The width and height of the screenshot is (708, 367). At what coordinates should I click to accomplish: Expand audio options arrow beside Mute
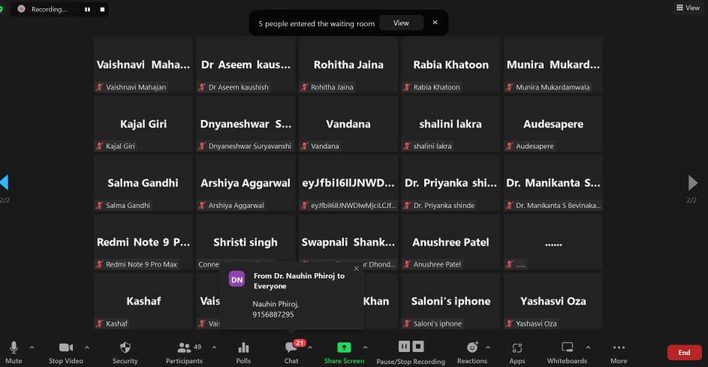[32, 347]
